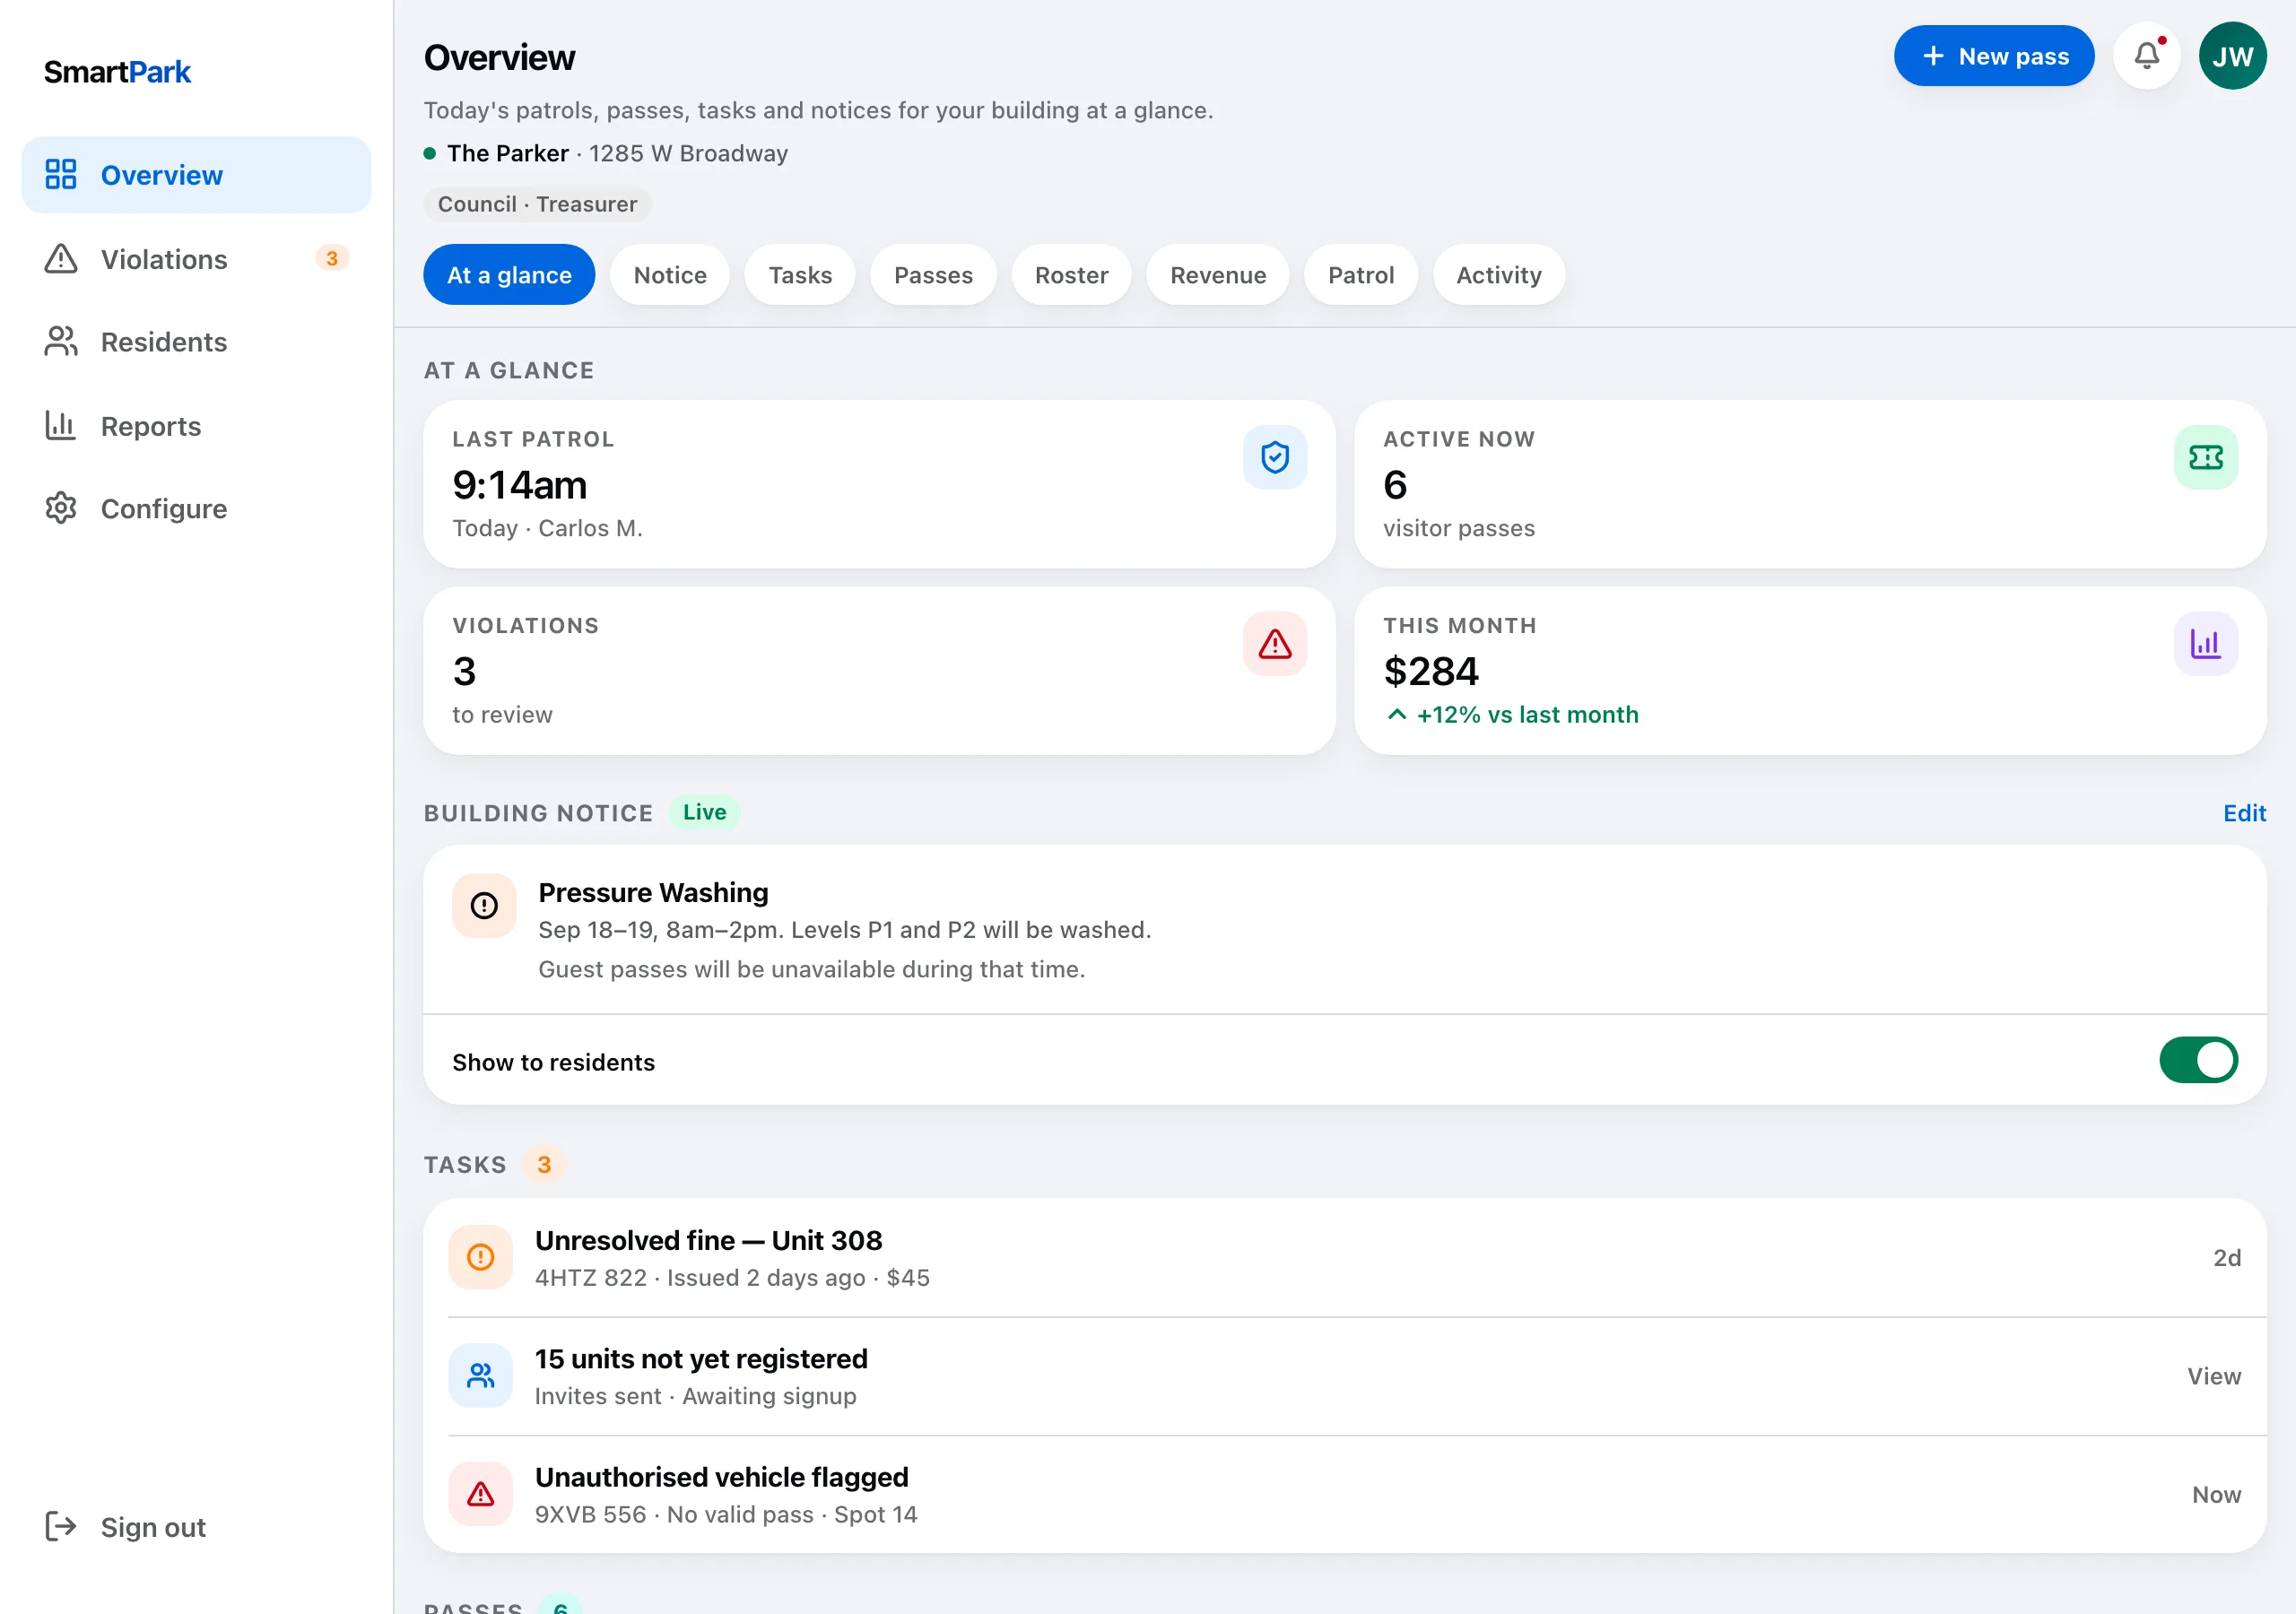Click the New pass button
The image size is (2296, 1614).
[1993, 56]
